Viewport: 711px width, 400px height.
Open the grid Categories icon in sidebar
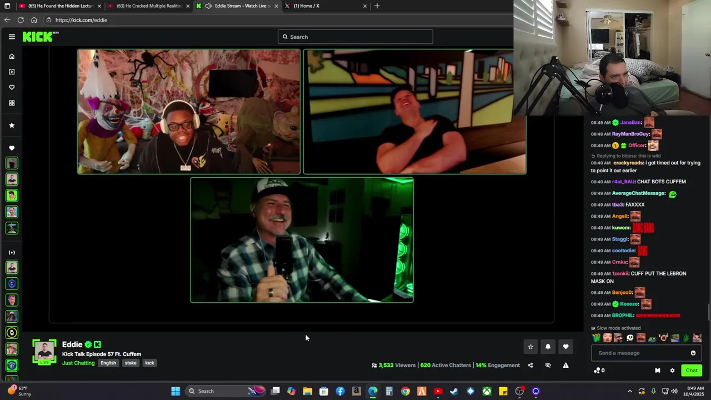tap(12, 103)
